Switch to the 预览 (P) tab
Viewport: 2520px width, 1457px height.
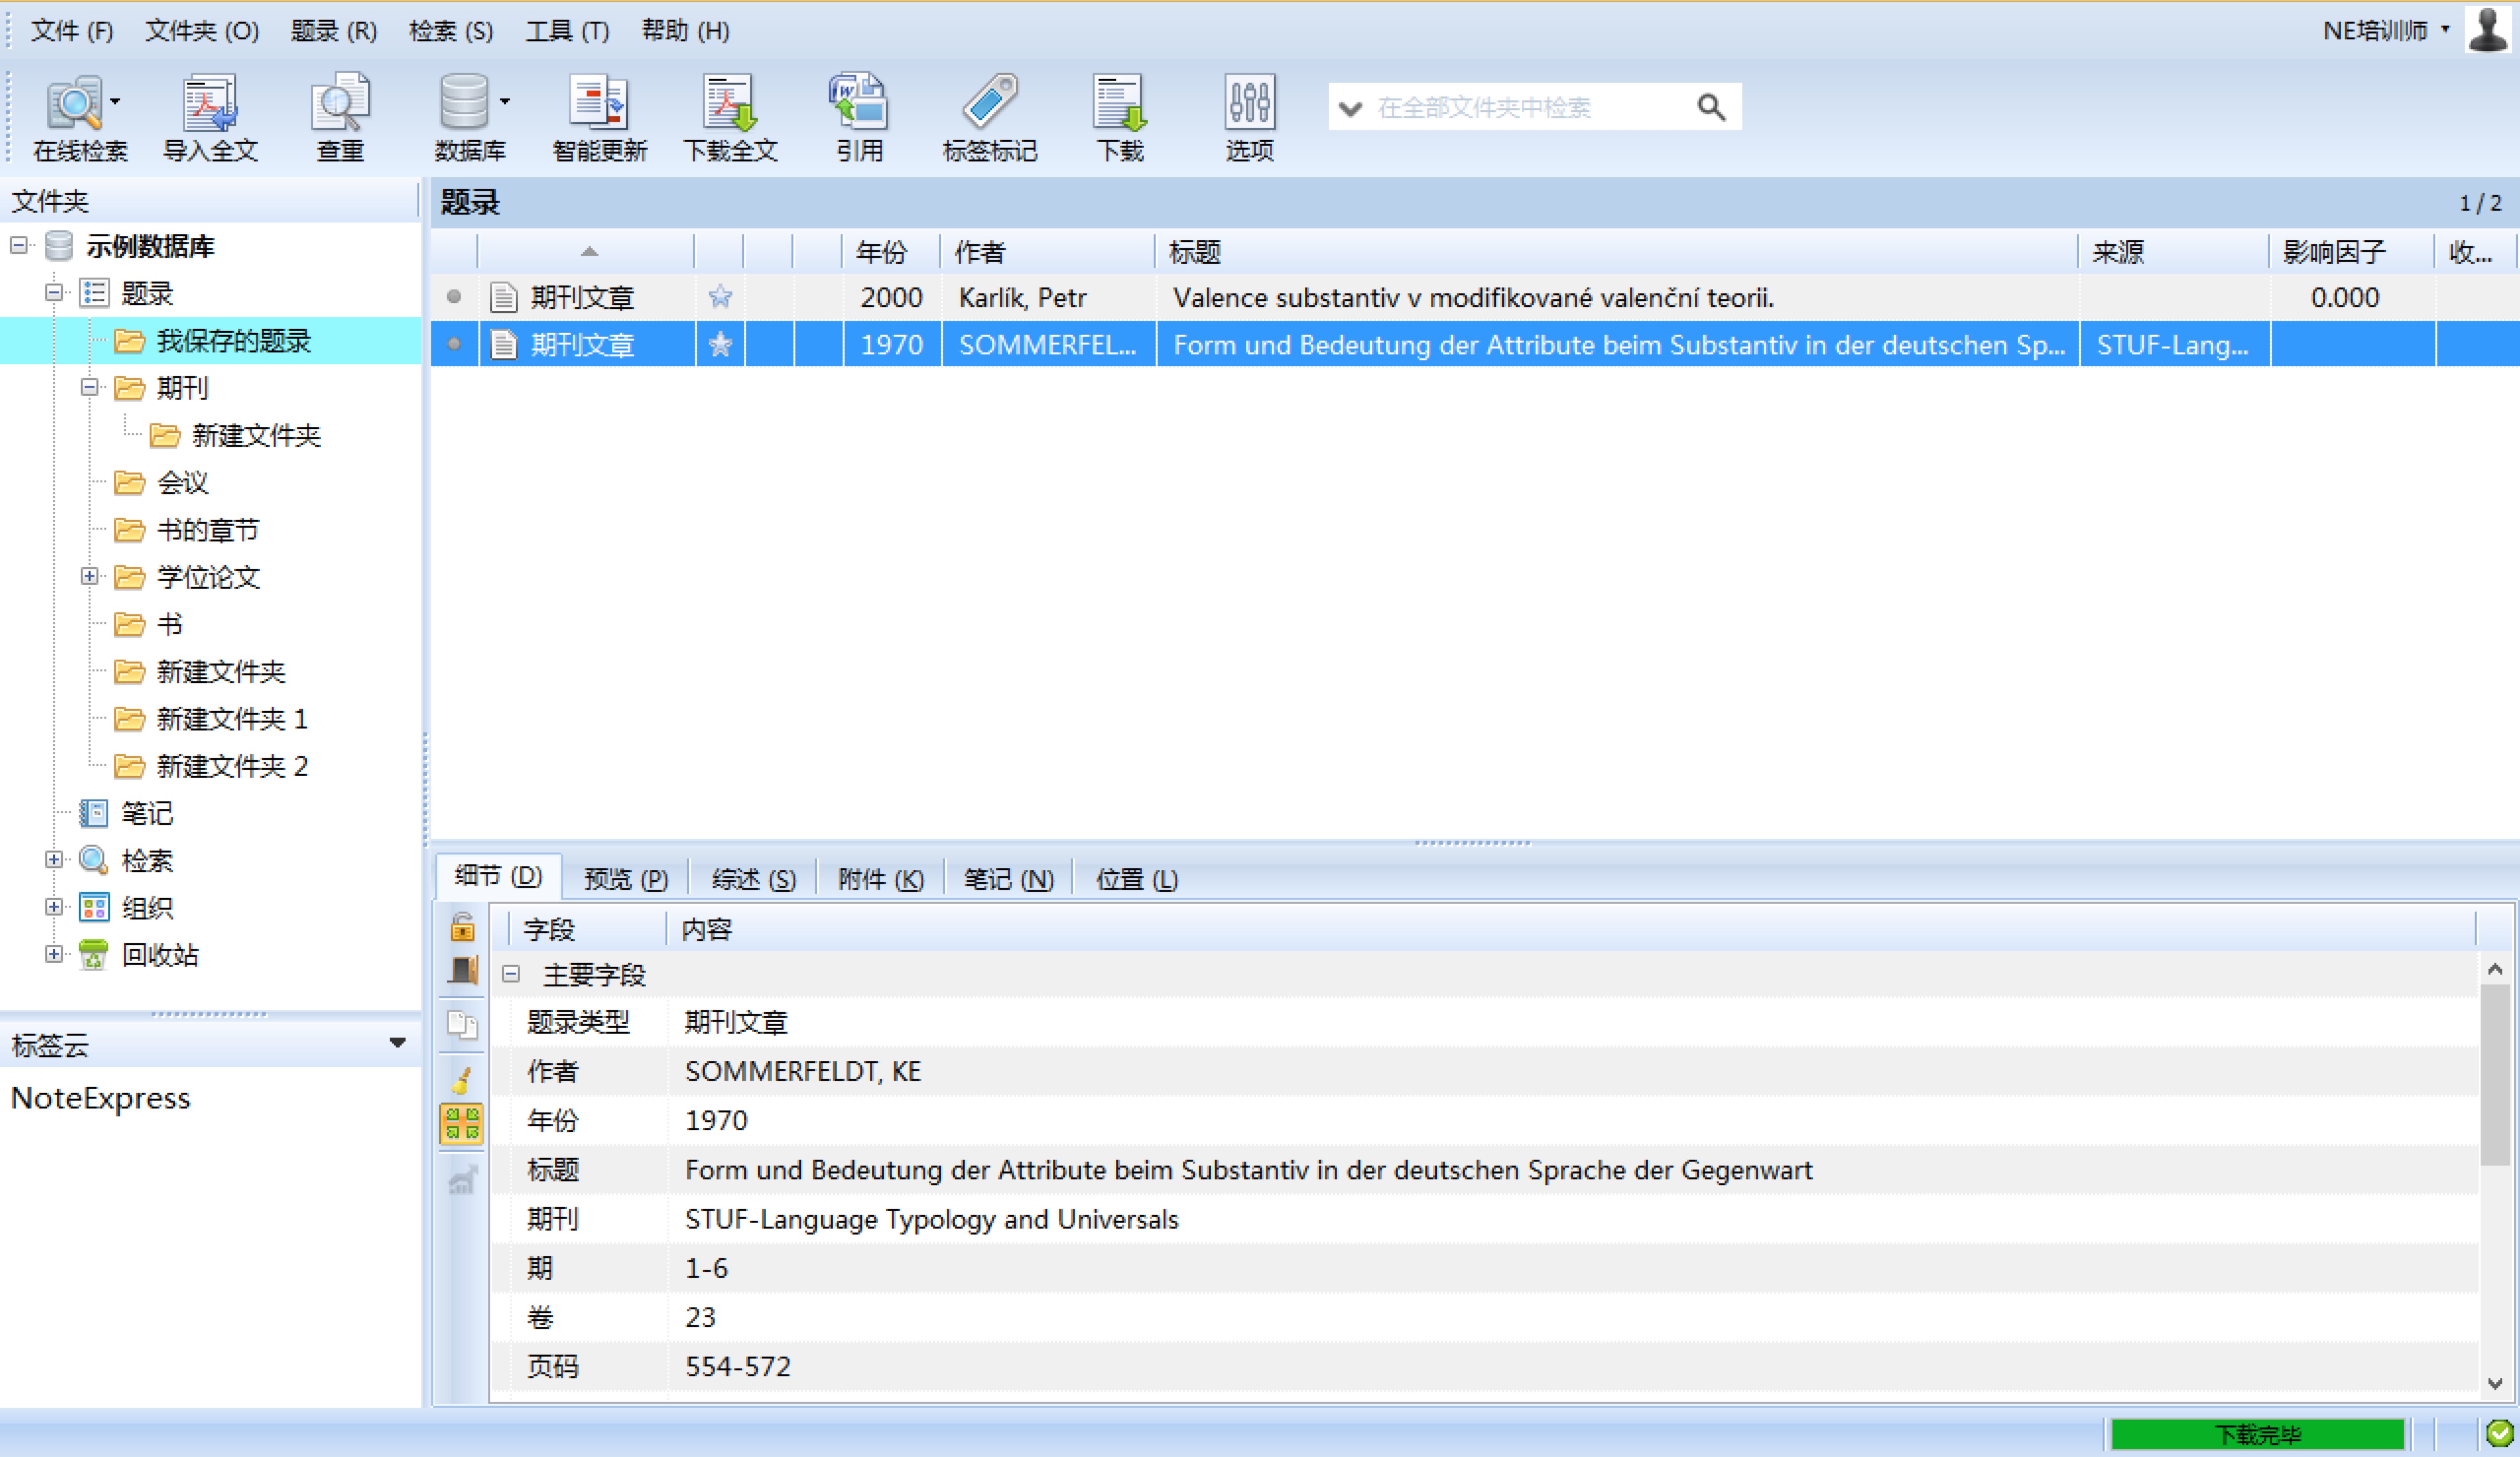626,879
